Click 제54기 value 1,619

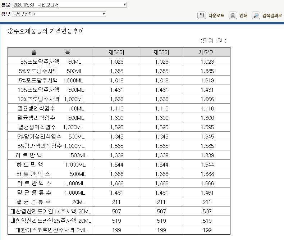click(207, 81)
